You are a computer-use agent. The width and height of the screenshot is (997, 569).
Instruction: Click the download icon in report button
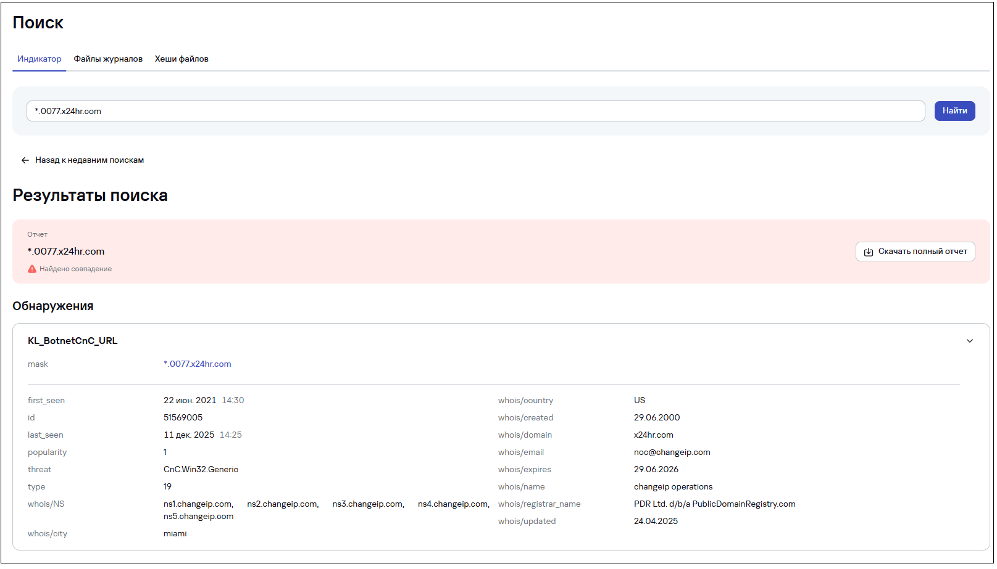[869, 252]
